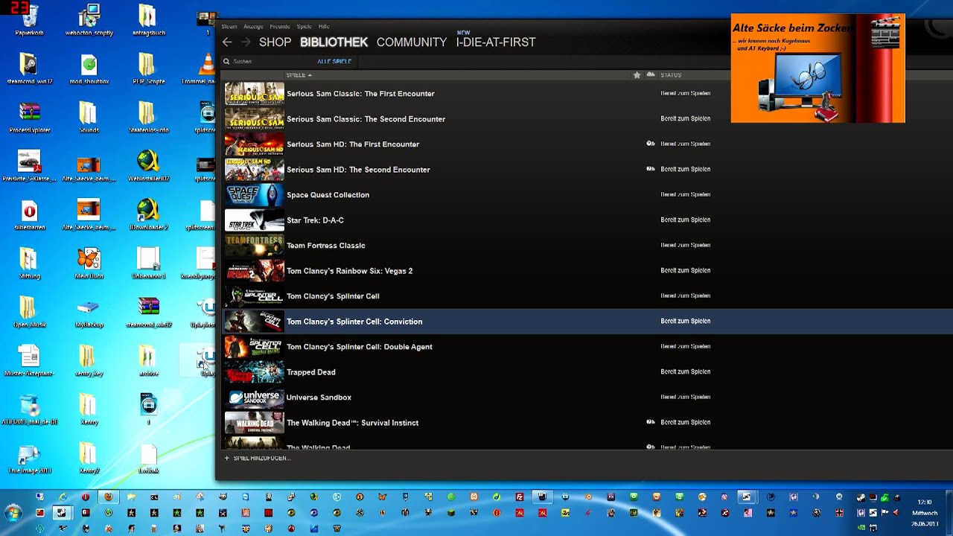Click the search magnifier icon in Steam
Viewport: 953px width, 536px height.
[226, 61]
